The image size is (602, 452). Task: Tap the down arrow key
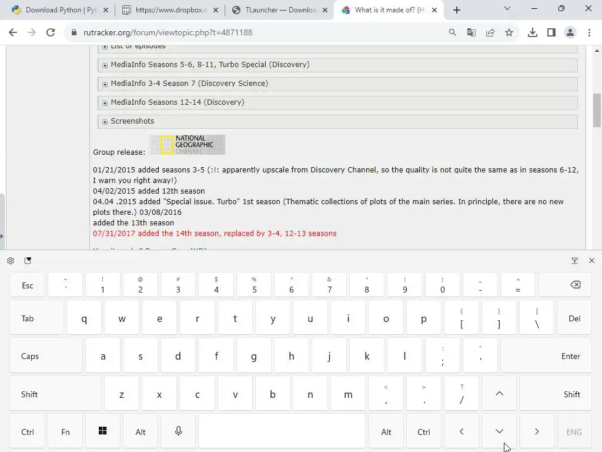499,431
